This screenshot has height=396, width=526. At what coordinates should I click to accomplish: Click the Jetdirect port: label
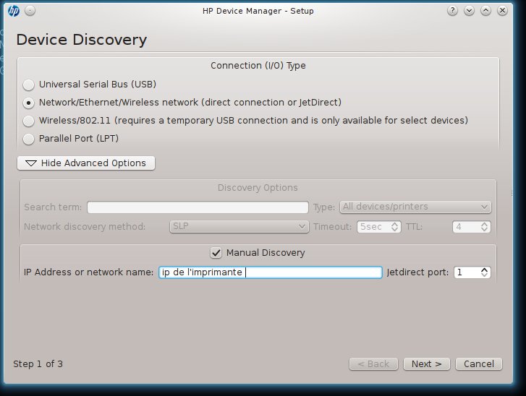417,272
